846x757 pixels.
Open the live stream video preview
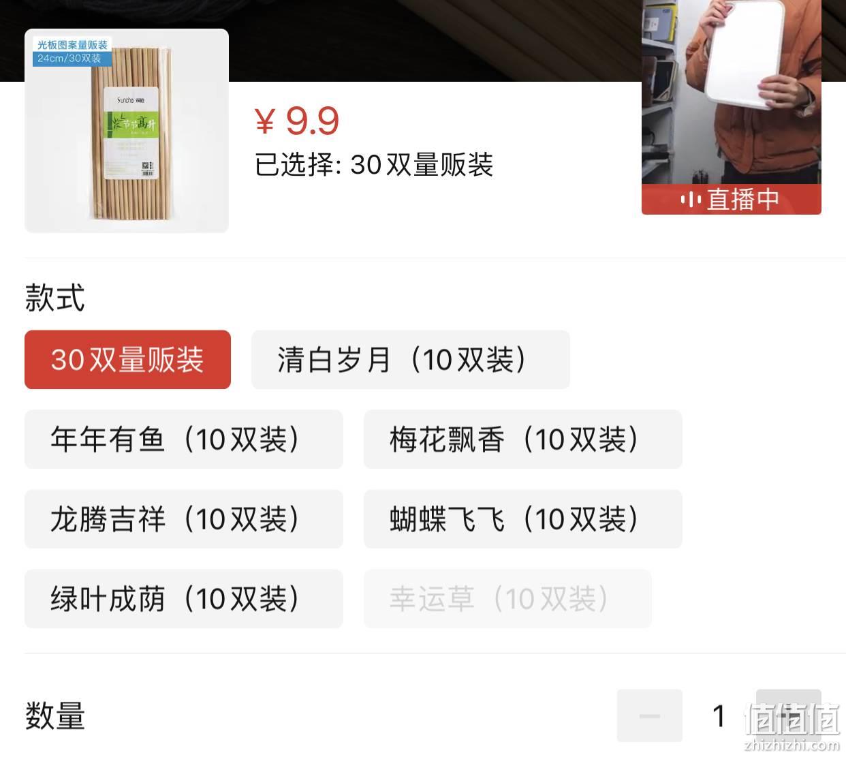click(732, 92)
